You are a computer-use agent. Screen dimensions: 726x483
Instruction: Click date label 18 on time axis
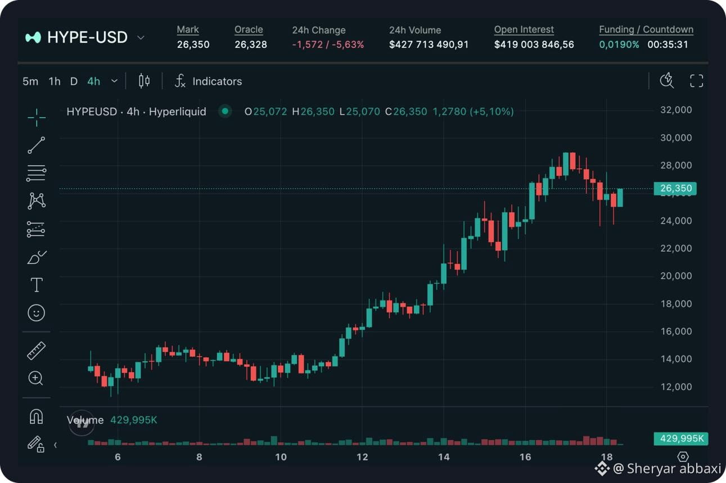pos(607,457)
